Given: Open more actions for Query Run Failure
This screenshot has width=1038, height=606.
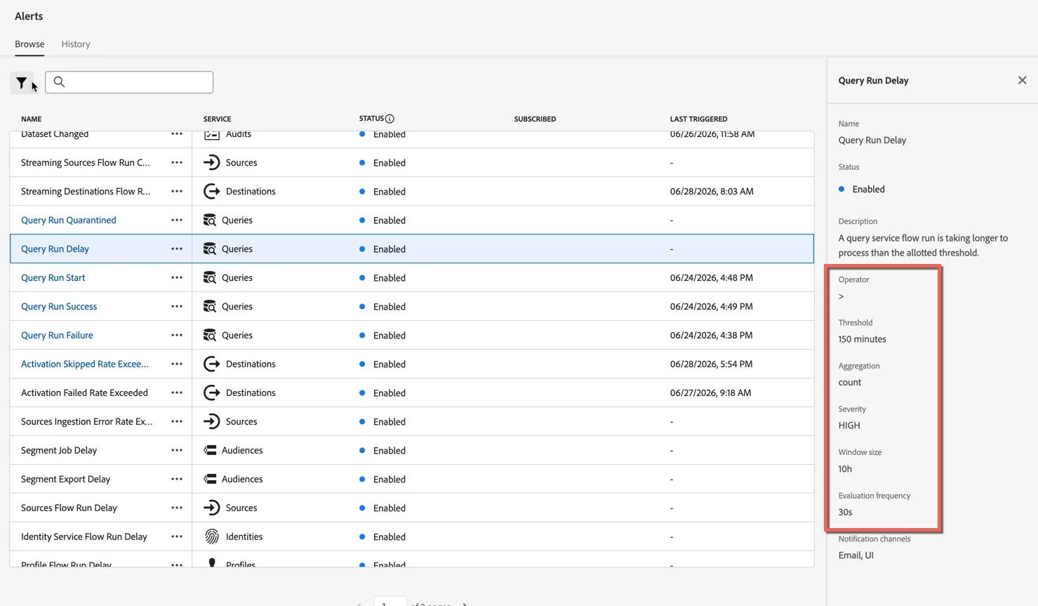Looking at the screenshot, I should point(177,335).
